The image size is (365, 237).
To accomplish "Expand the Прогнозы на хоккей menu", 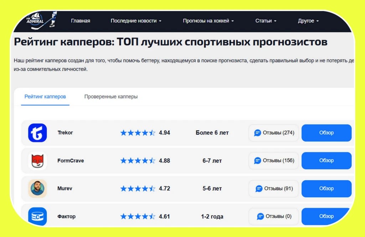I will click(x=208, y=21).
